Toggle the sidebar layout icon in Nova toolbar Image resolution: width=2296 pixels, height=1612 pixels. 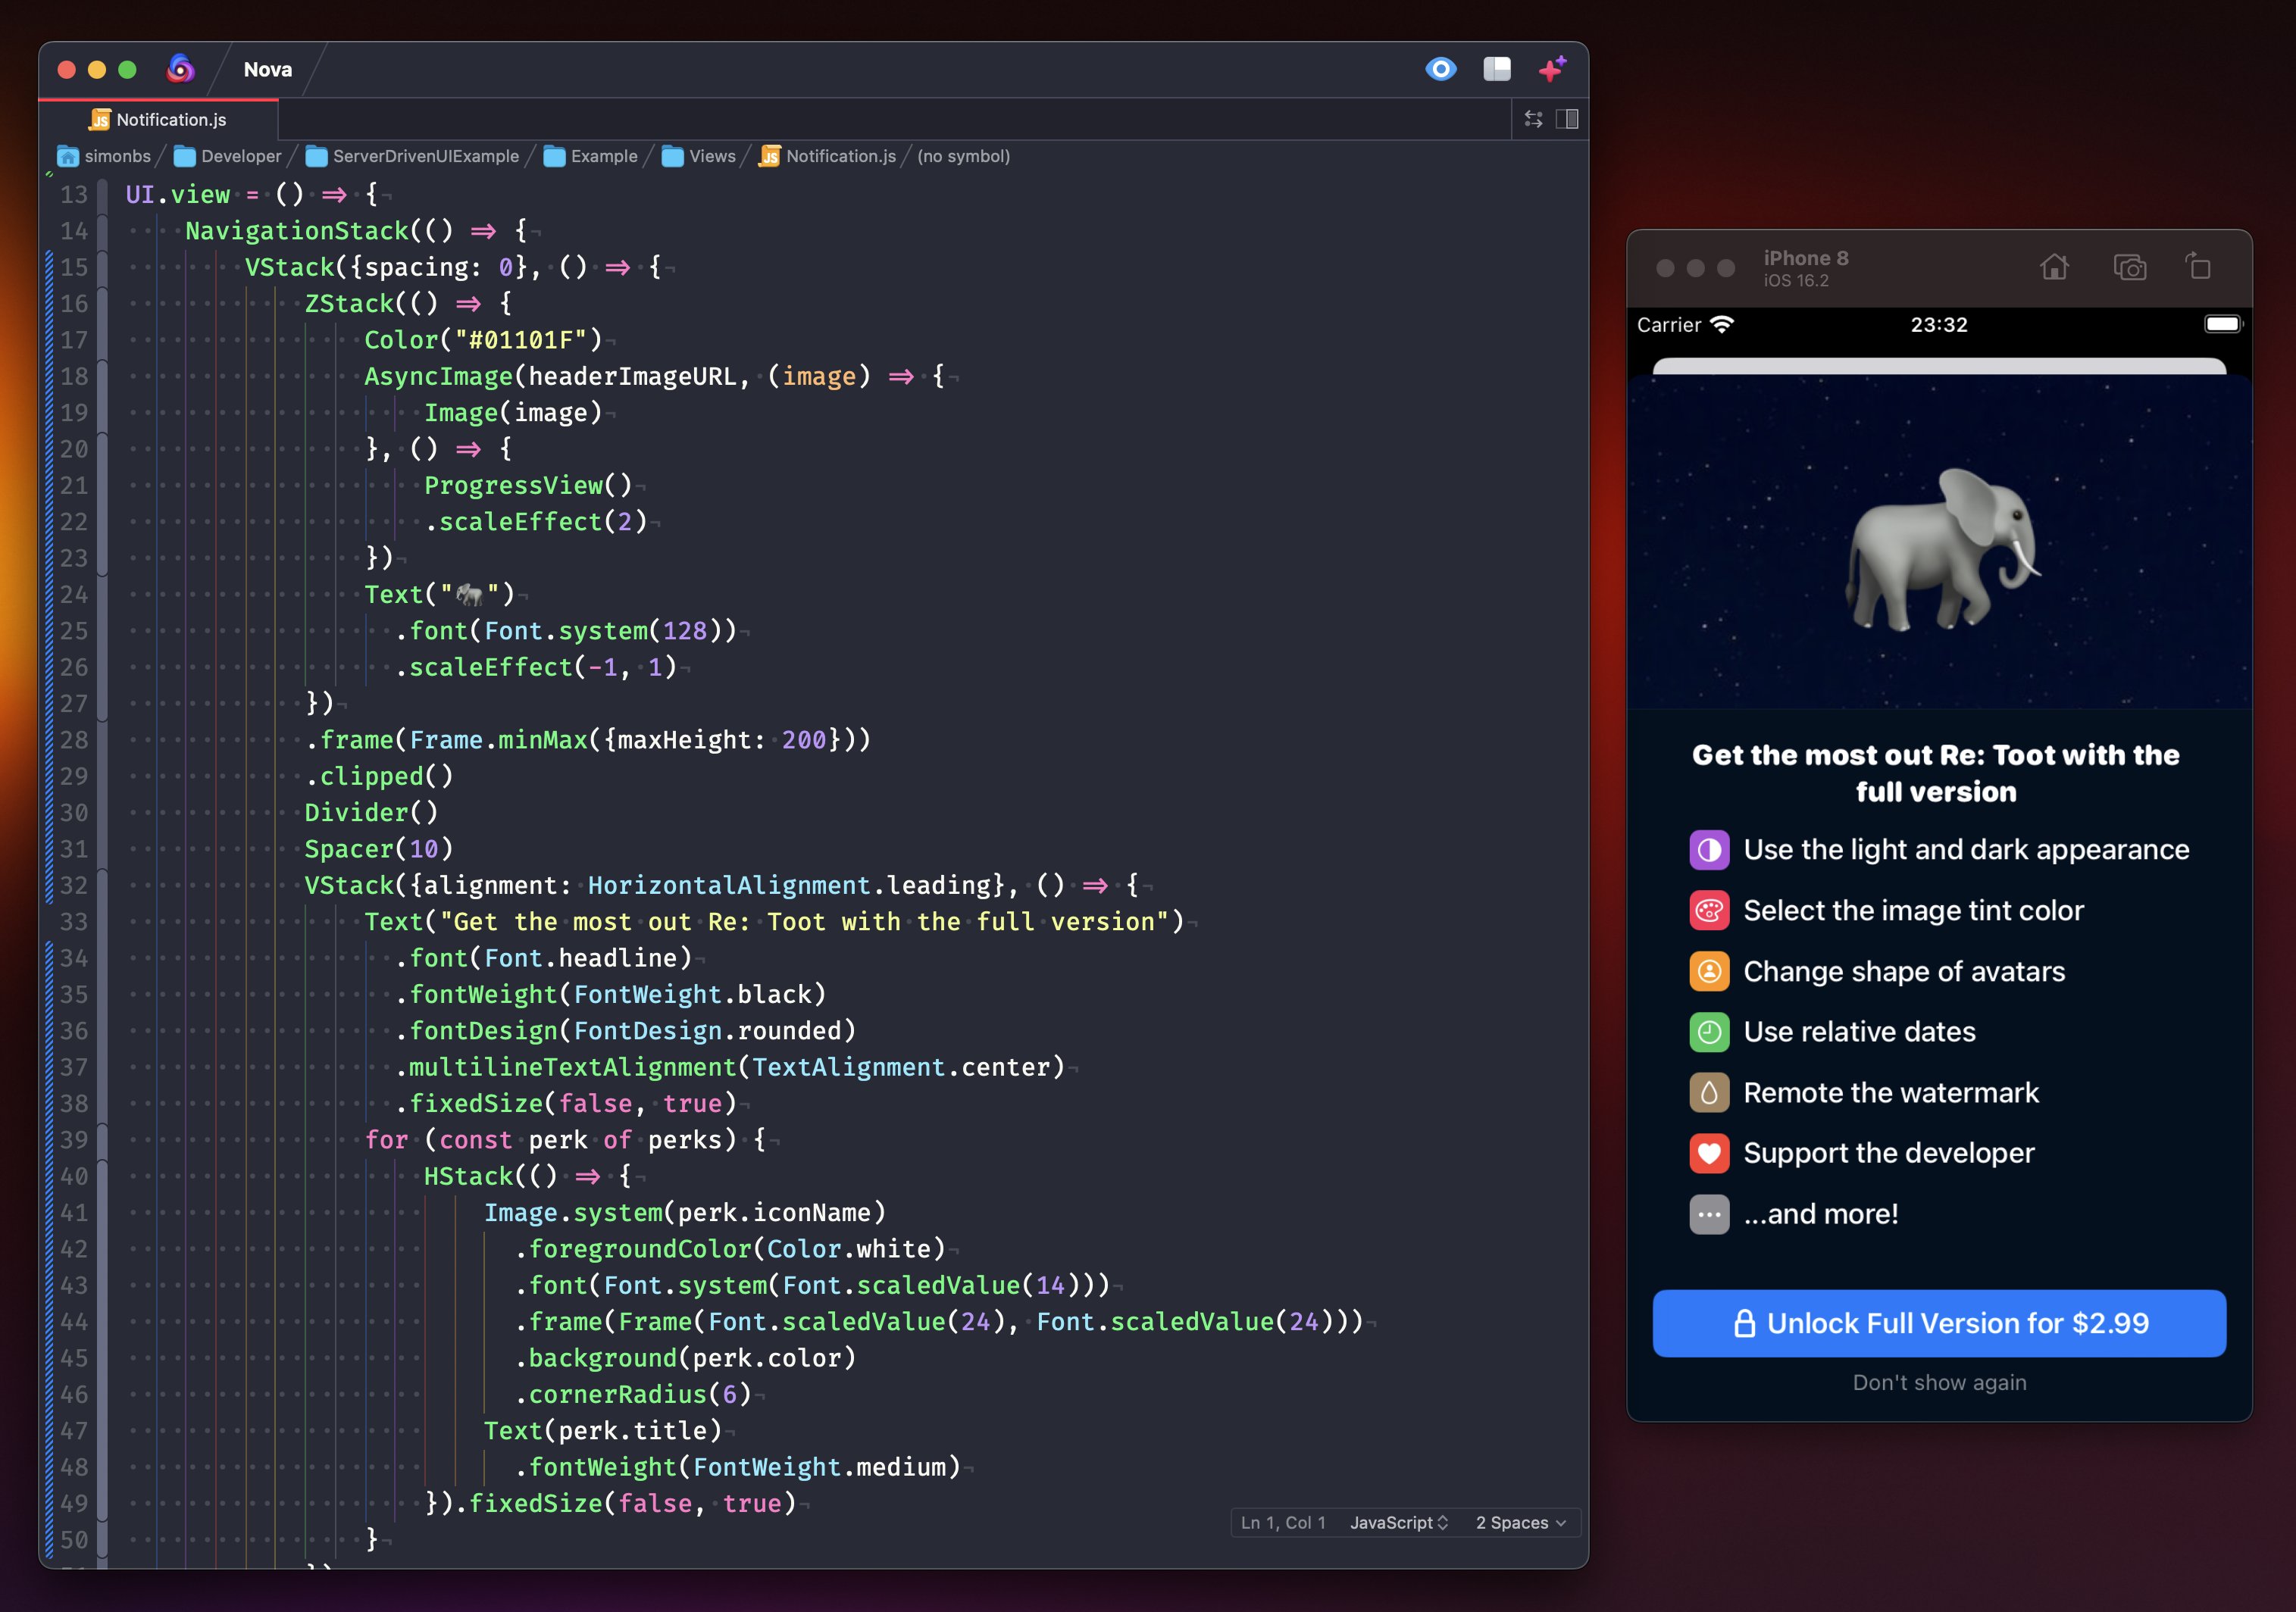1497,69
